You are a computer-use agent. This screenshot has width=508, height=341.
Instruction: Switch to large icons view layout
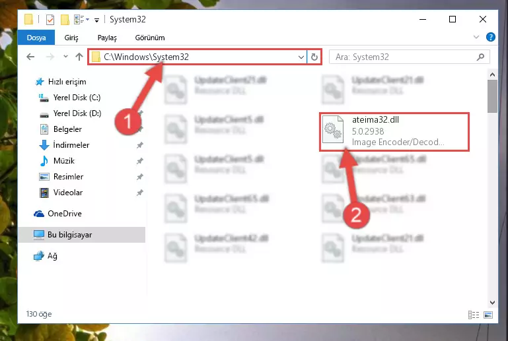click(x=488, y=315)
